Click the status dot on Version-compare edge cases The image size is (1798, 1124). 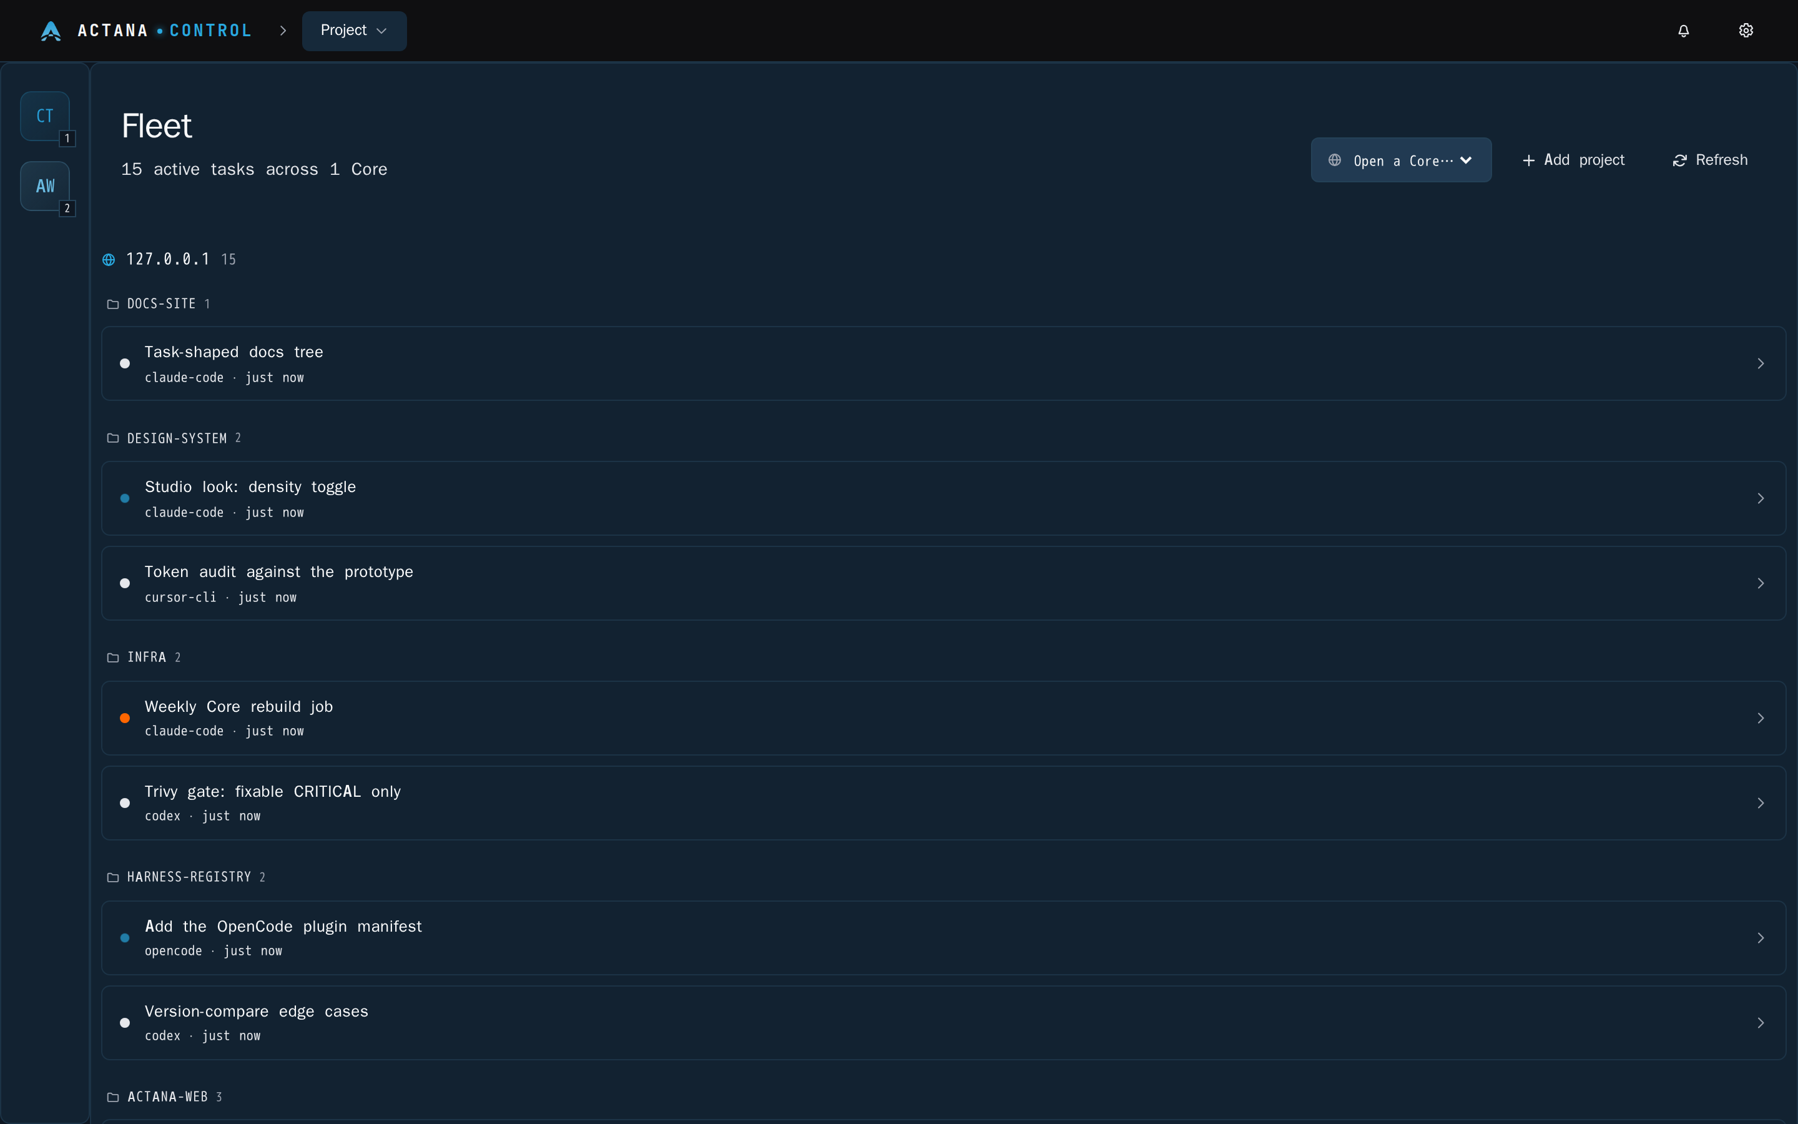coord(125,1023)
